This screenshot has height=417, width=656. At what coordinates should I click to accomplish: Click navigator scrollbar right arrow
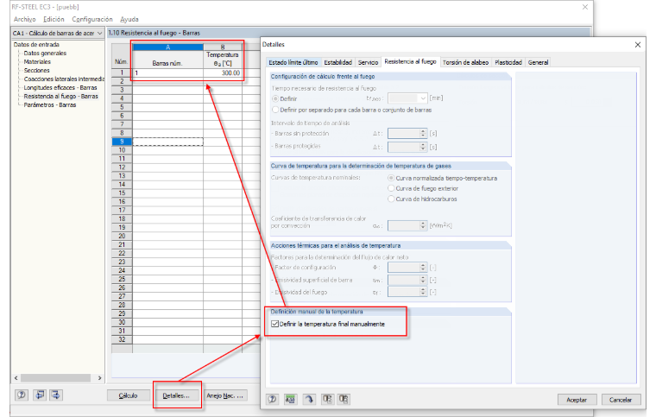coord(99,378)
